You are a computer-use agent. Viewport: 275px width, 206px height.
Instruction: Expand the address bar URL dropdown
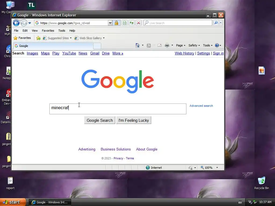coord(110,23)
